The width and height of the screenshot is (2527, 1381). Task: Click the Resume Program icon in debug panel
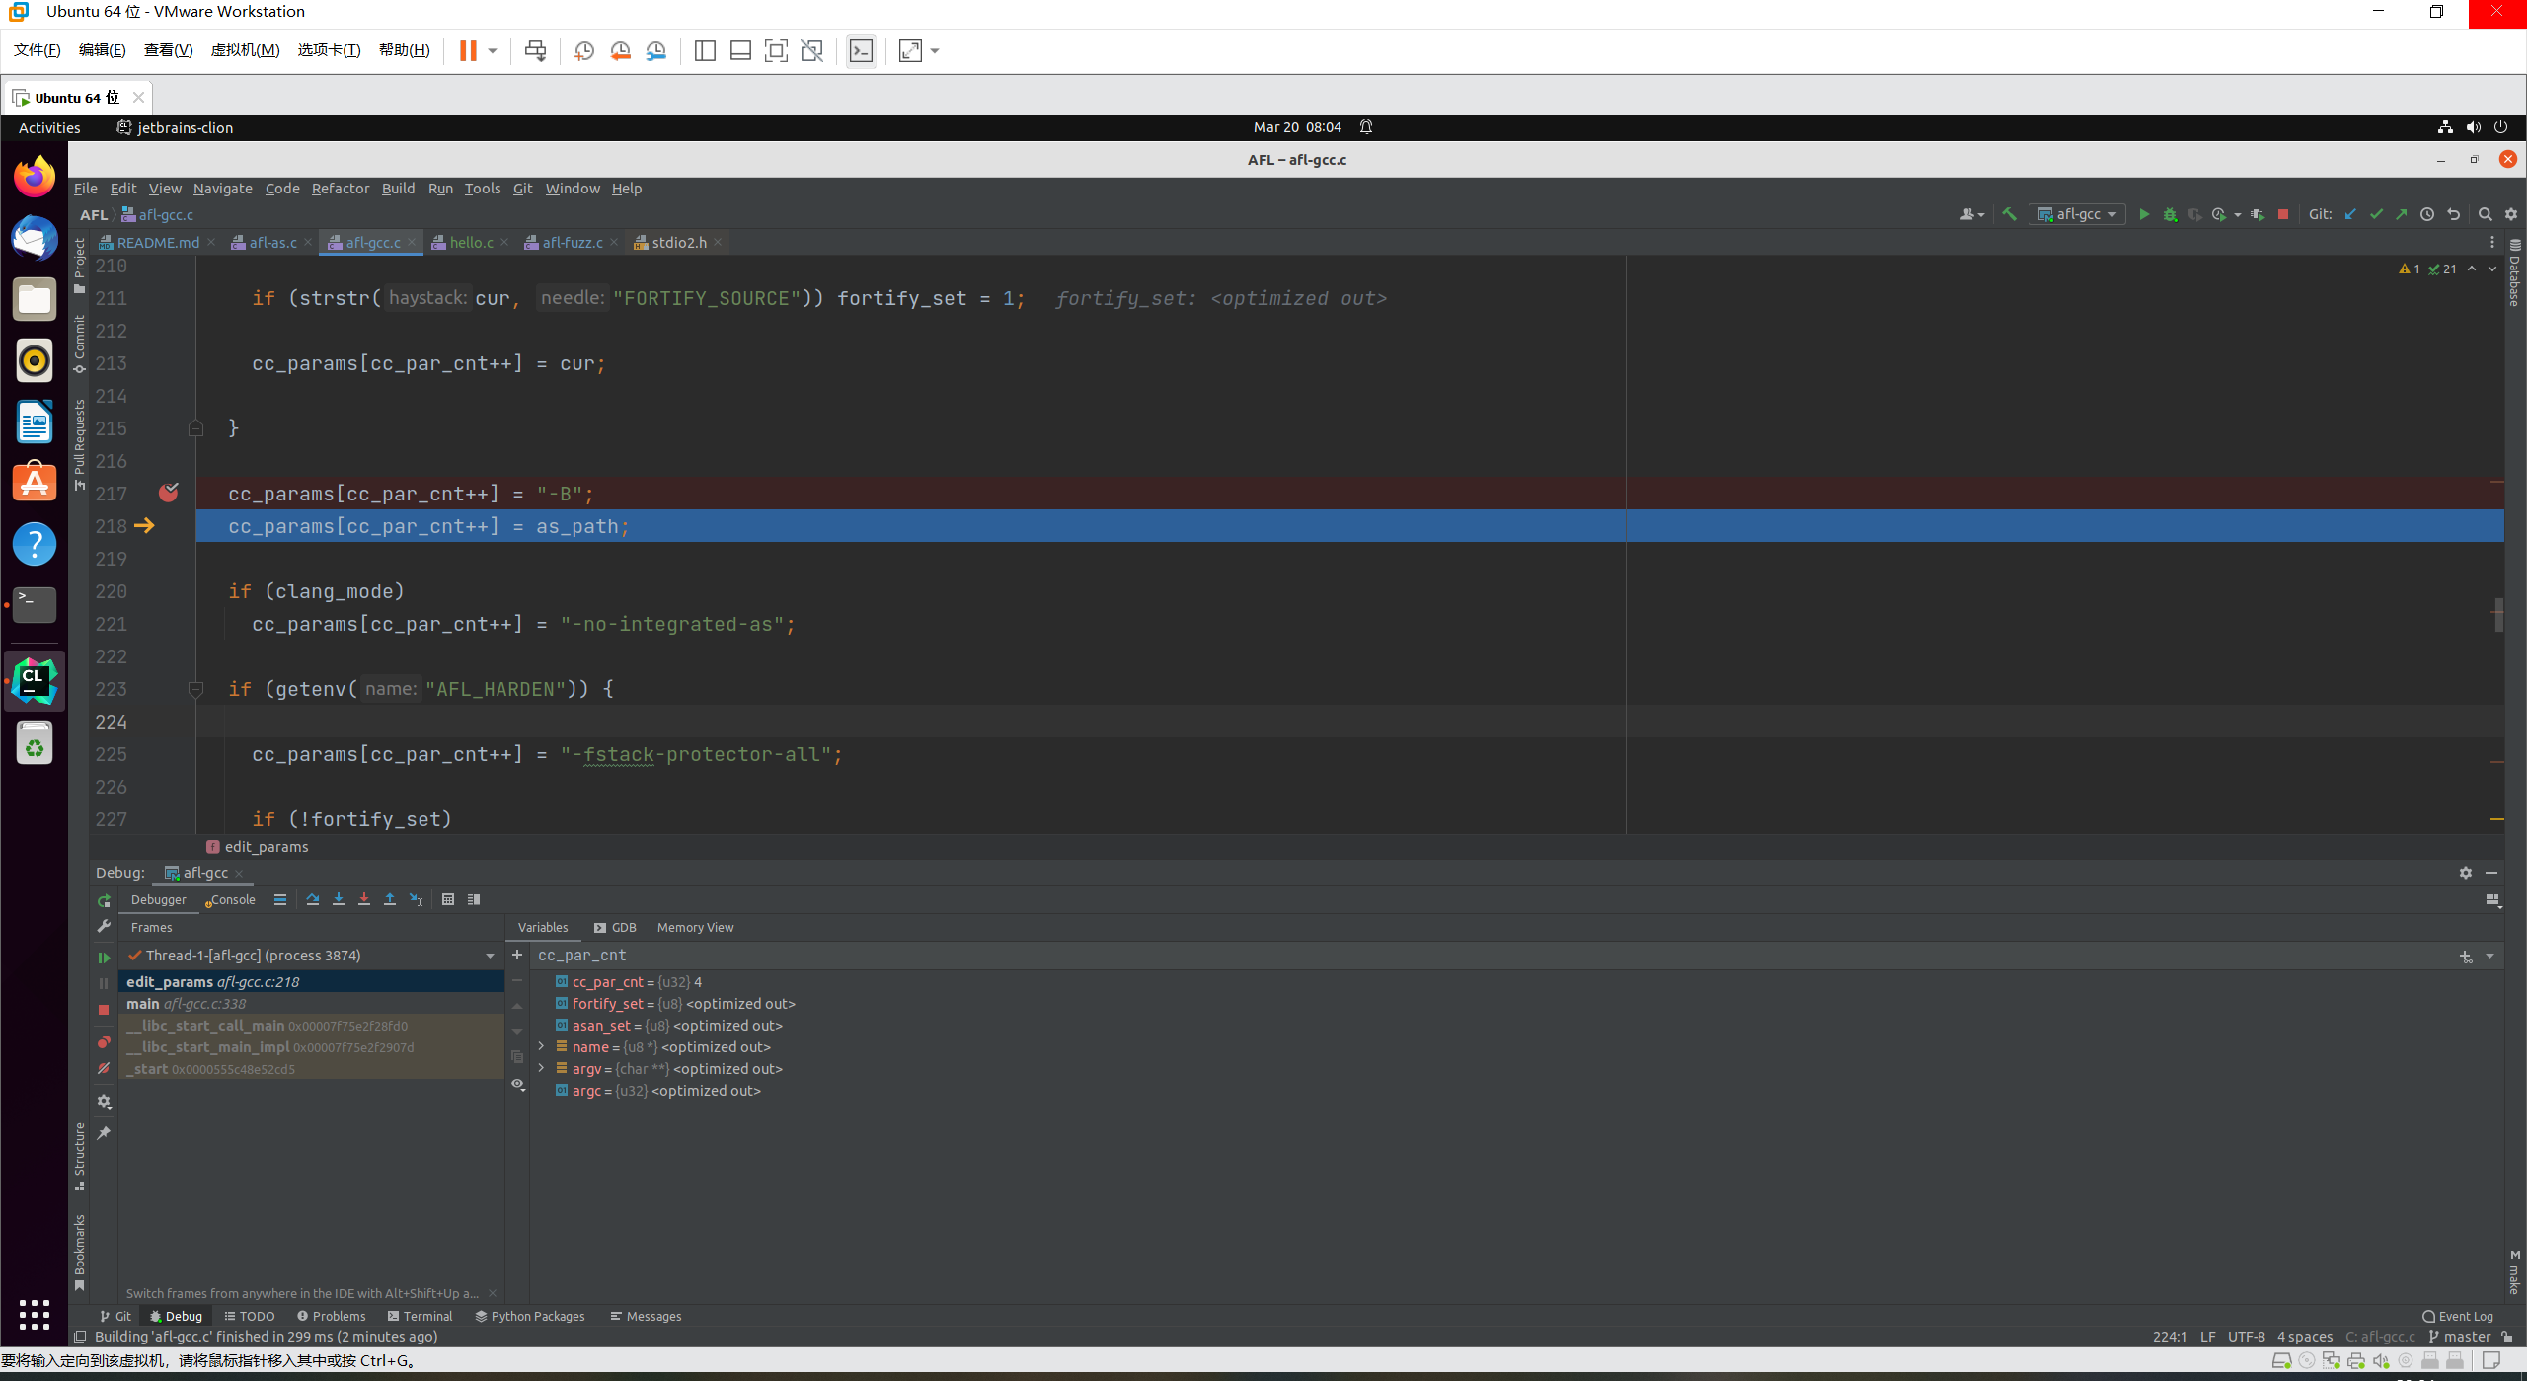pos(104,958)
